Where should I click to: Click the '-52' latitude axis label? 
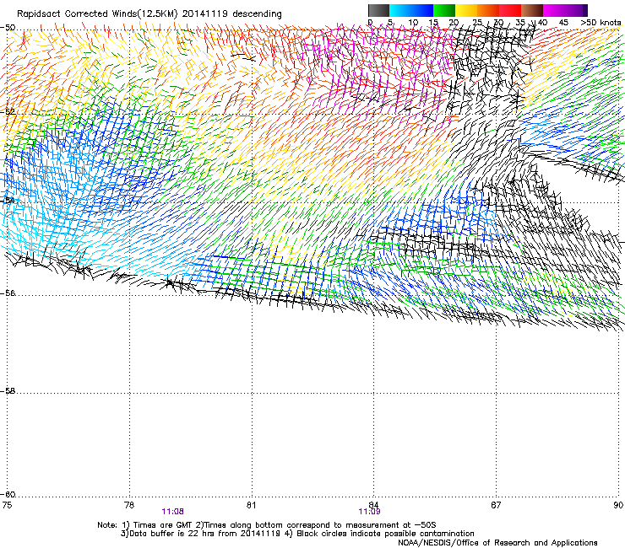point(8,112)
